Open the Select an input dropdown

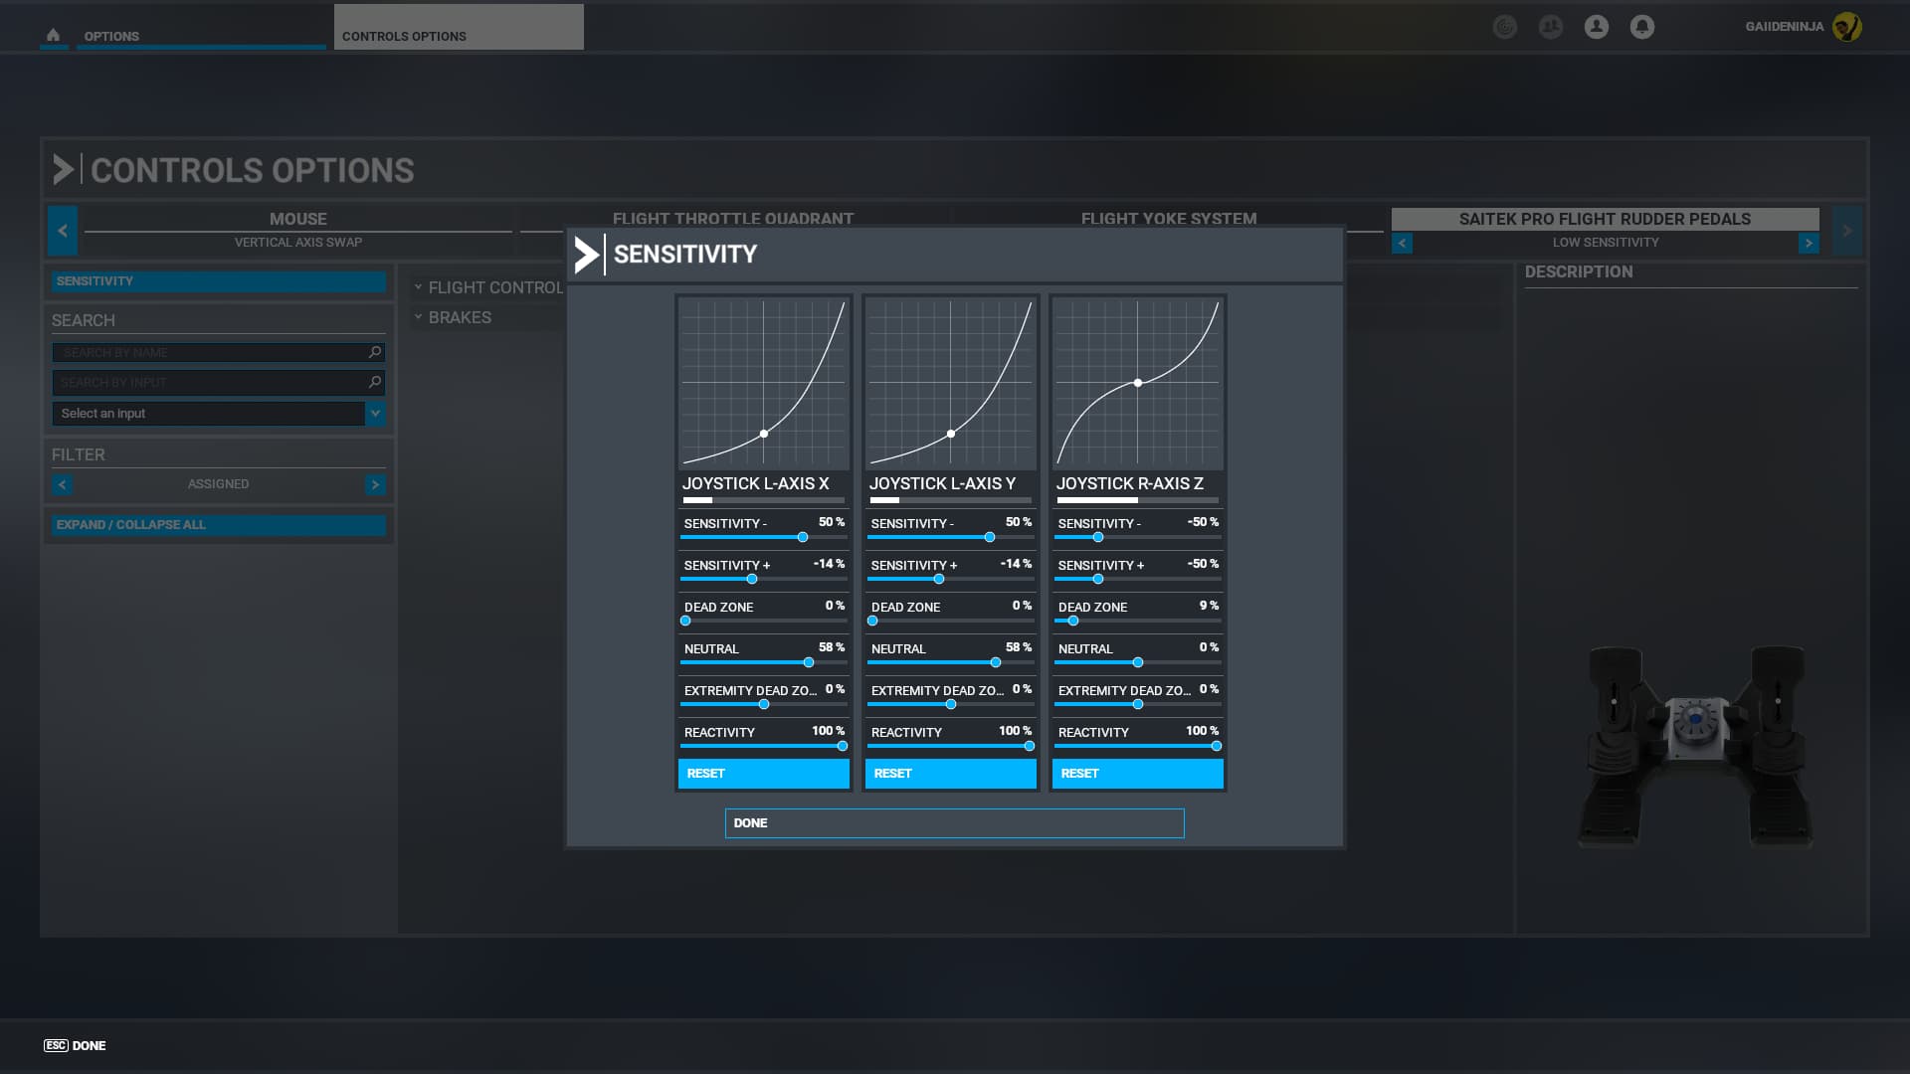[x=375, y=413]
